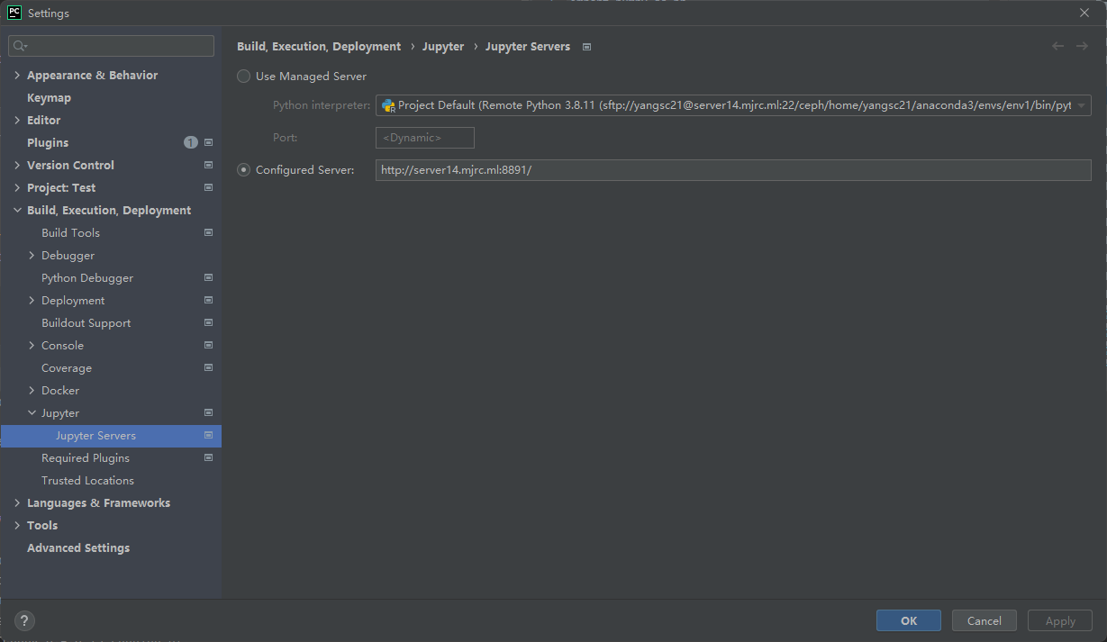This screenshot has width=1107, height=642.
Task: Click the Python interpreter icon in the combo box
Action: (x=388, y=105)
